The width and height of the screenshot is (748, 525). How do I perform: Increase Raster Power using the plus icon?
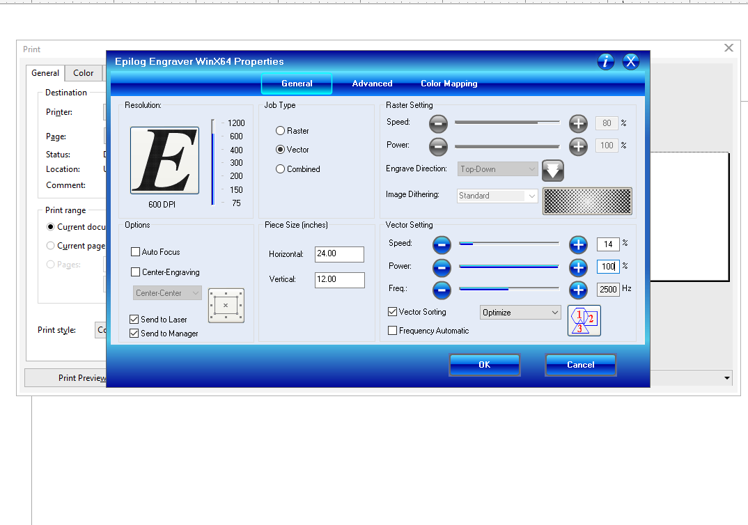(x=578, y=146)
